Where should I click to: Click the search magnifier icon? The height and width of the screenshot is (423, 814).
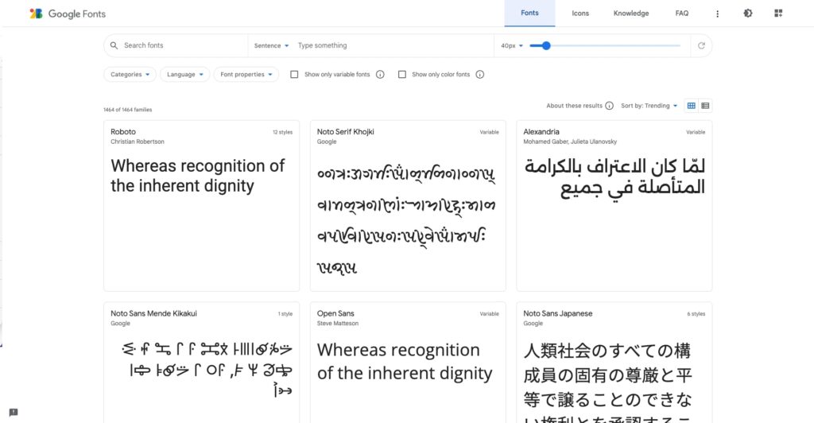[x=114, y=46]
